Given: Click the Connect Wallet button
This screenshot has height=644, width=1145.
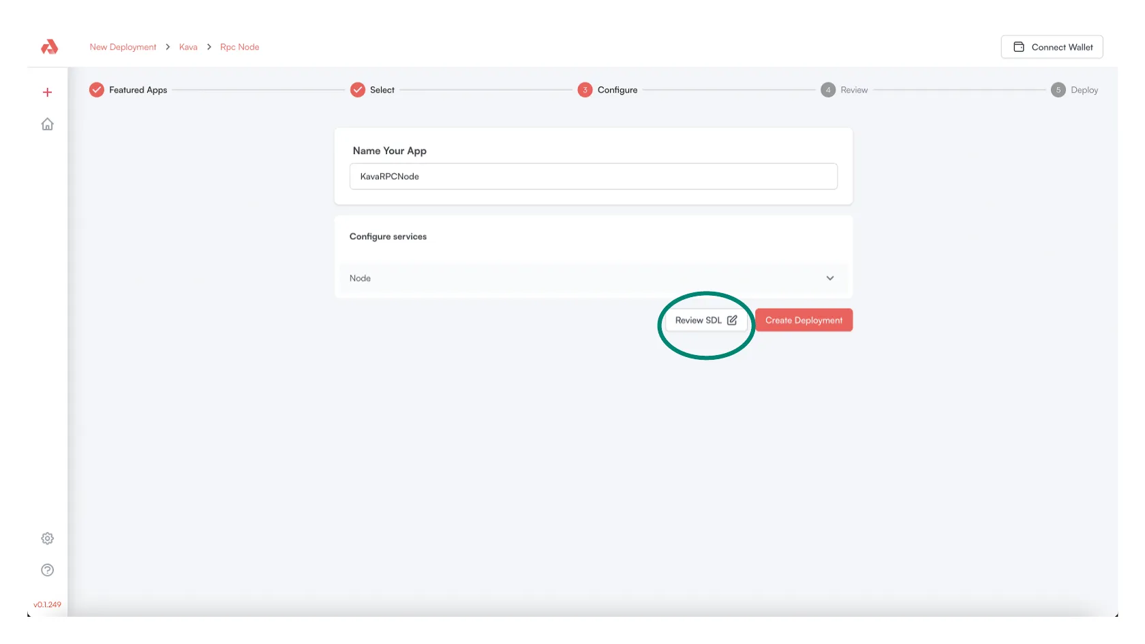Looking at the screenshot, I should point(1052,47).
